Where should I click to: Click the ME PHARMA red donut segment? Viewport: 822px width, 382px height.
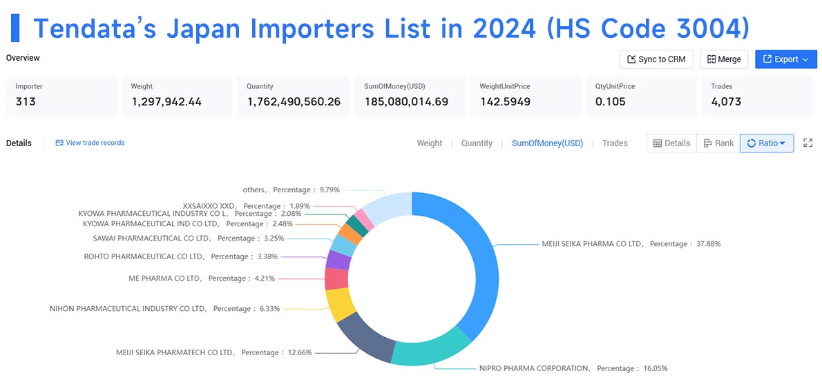[336, 279]
